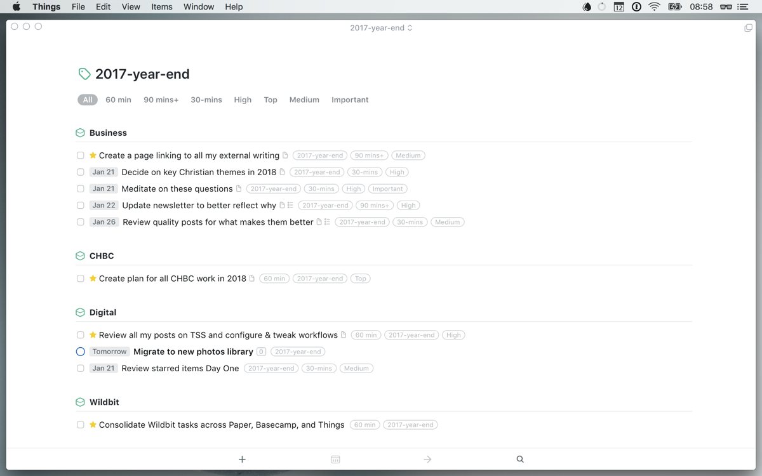Filter by High tag
Image resolution: width=762 pixels, height=476 pixels.
243,100
